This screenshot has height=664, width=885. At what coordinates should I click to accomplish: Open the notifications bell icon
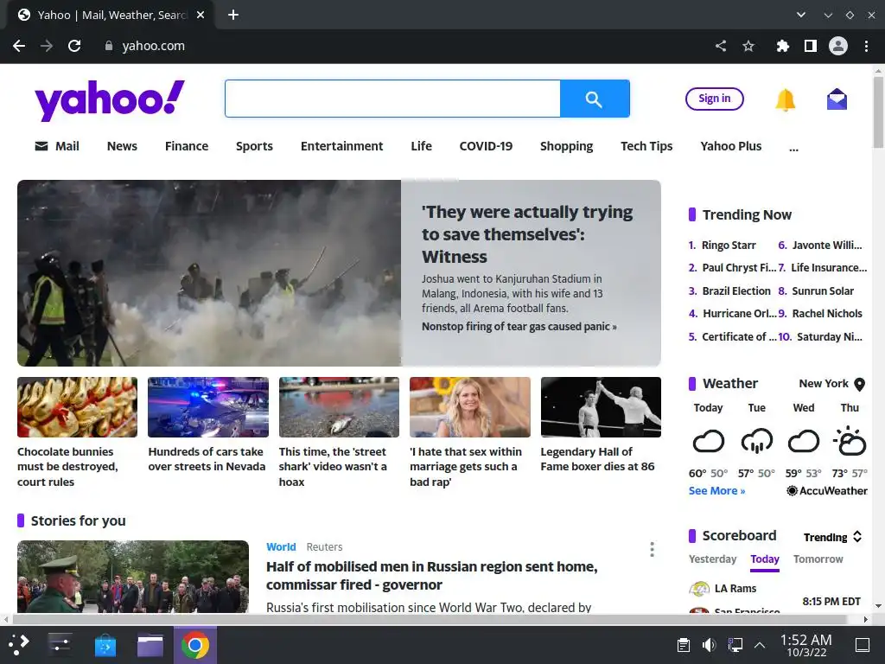785,100
